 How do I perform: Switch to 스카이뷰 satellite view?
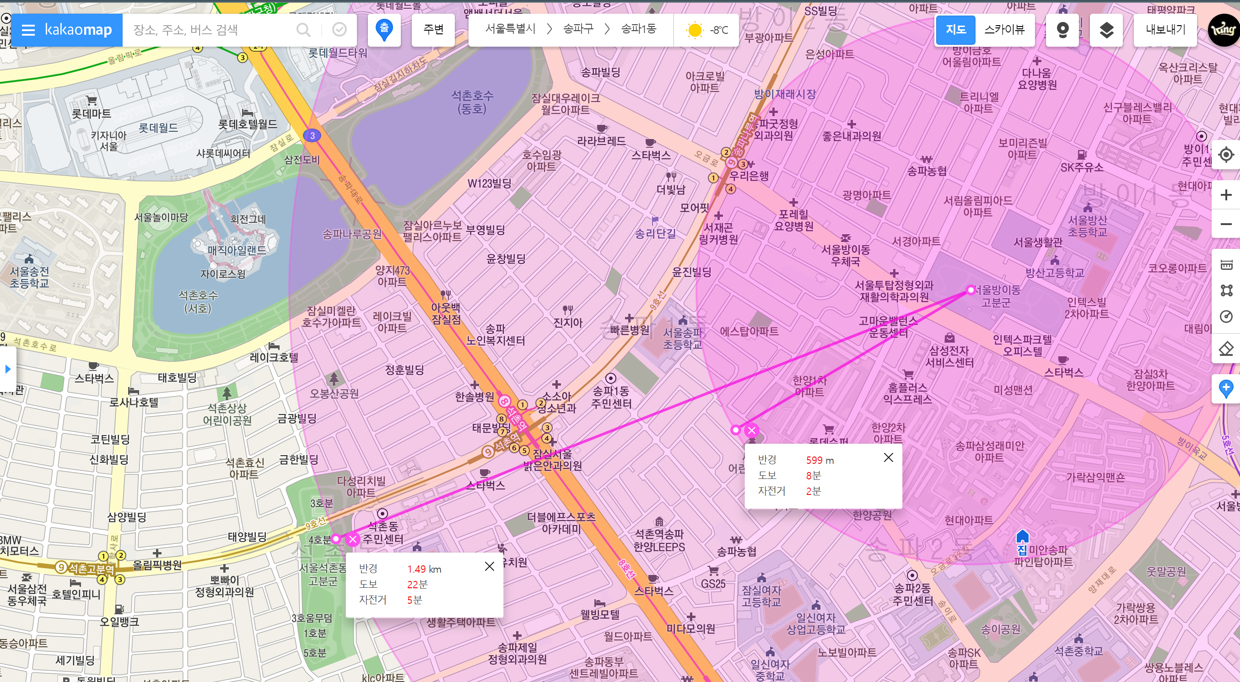point(1005,30)
